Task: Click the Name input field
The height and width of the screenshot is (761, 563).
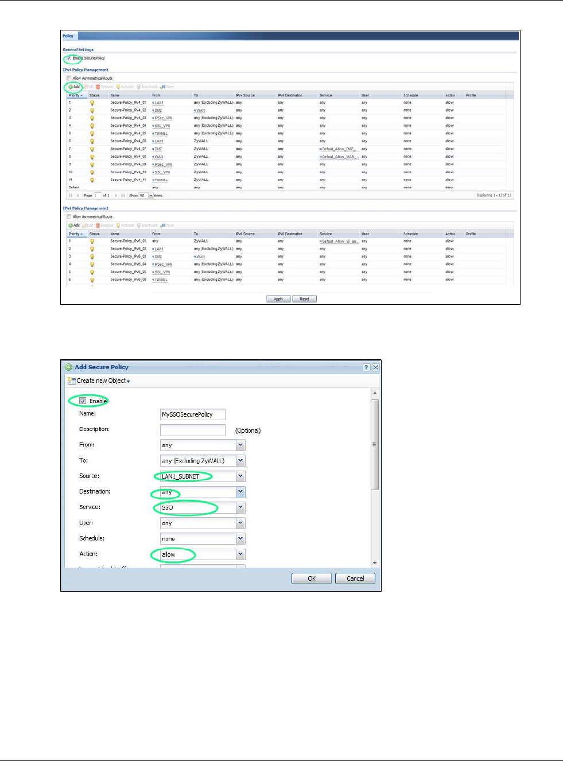Action: click(193, 414)
